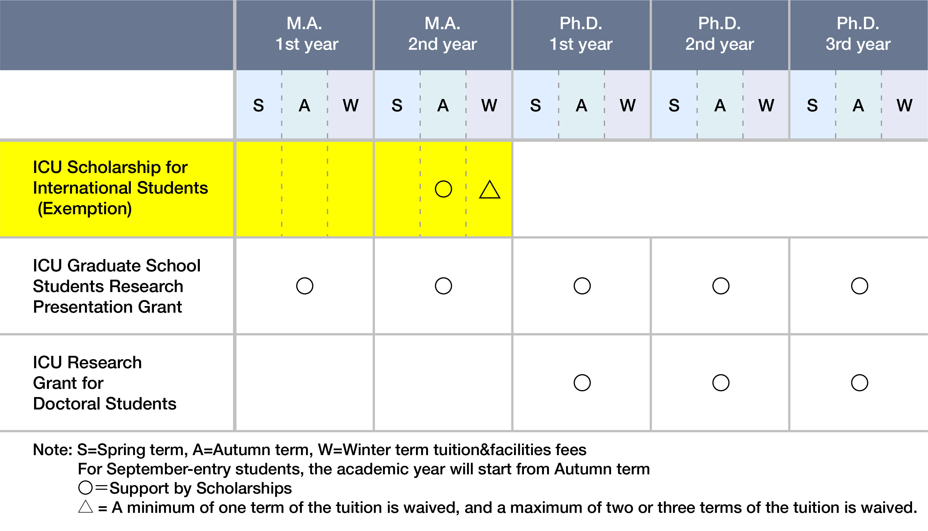The width and height of the screenshot is (928, 531).
Task: Select the ICU Research Grant for Doctoral Students label
Action: [x=105, y=383]
